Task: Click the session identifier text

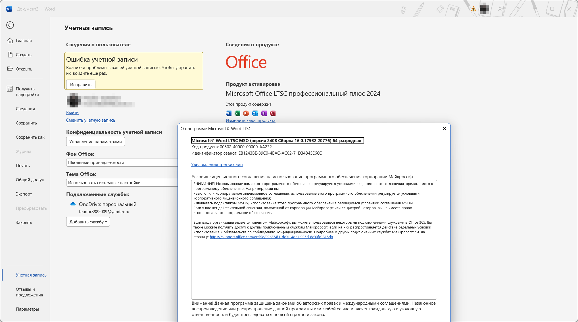Action: coord(257,153)
